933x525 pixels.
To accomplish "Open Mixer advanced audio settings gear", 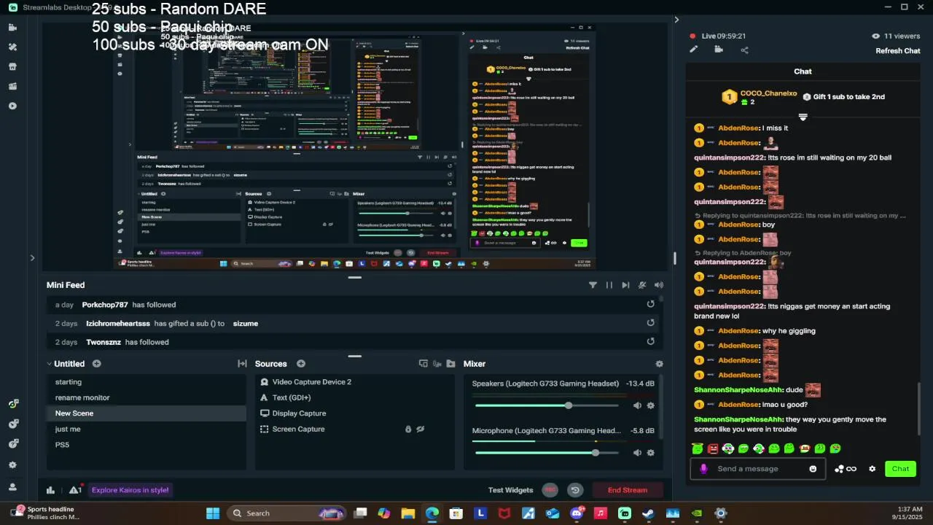I will point(659,364).
